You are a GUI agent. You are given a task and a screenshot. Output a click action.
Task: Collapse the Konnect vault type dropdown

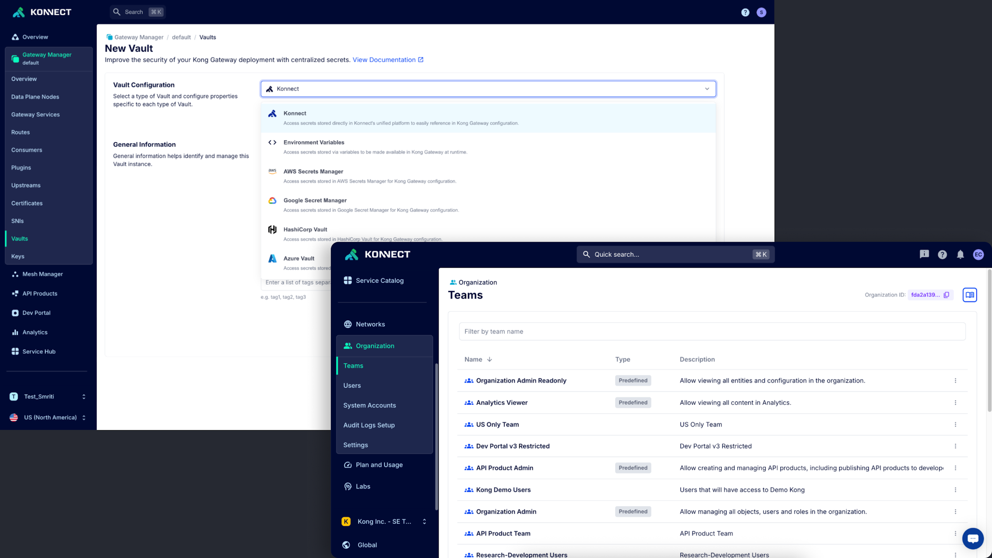[707, 89]
